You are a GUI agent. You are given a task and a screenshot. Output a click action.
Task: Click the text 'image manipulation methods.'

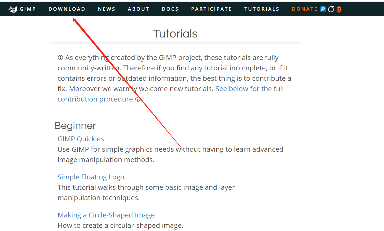tap(106, 159)
